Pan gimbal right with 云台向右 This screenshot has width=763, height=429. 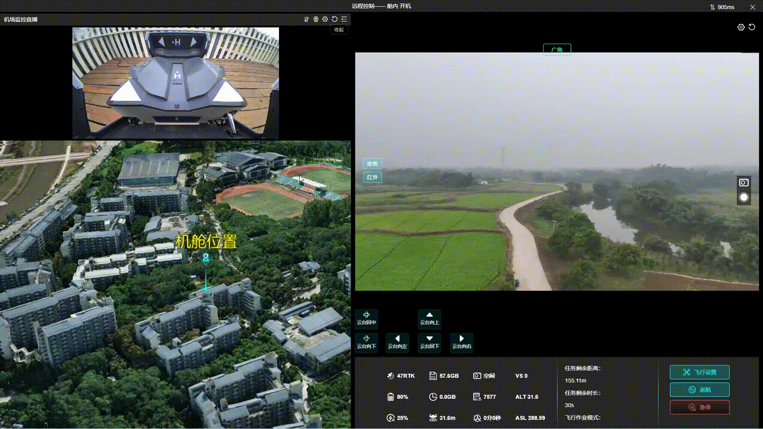462,343
